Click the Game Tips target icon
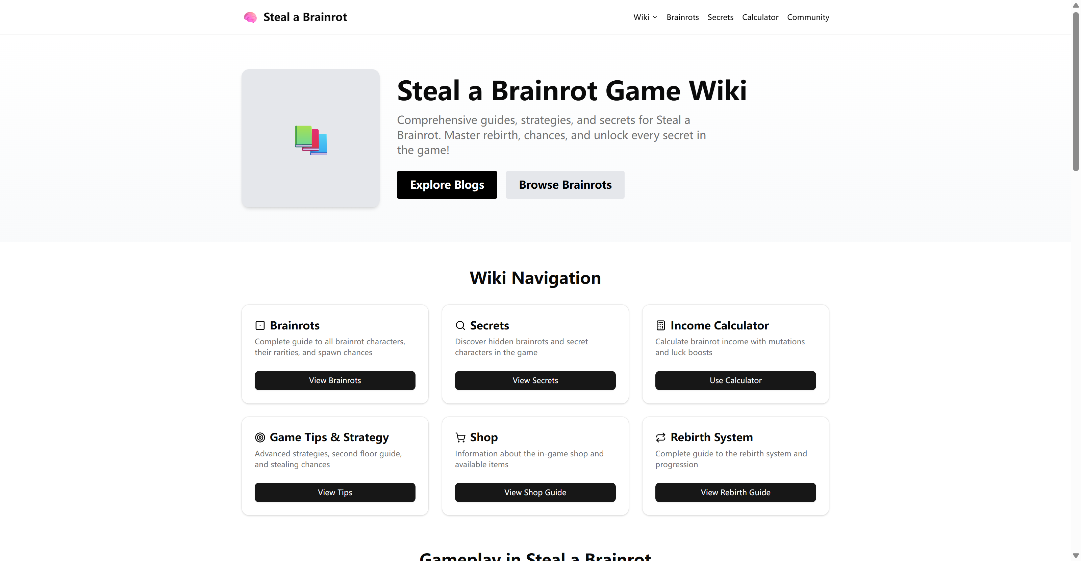Image resolution: width=1081 pixels, height=561 pixels. point(260,437)
